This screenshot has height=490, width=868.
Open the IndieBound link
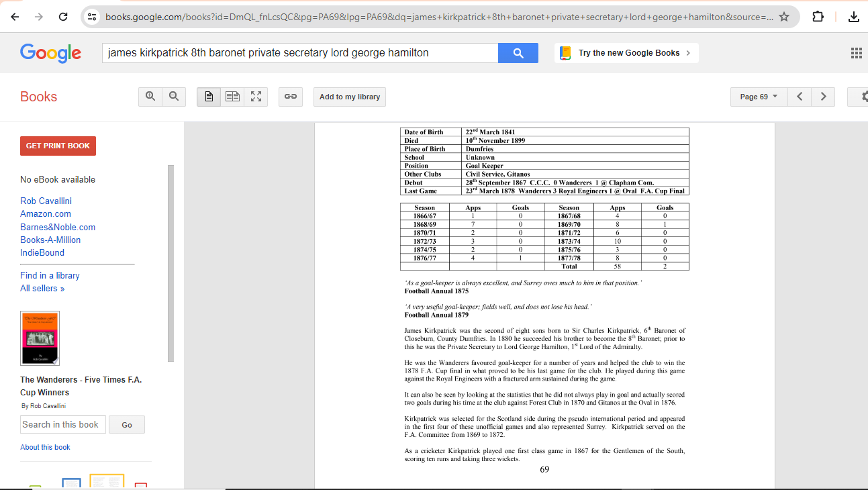42,252
